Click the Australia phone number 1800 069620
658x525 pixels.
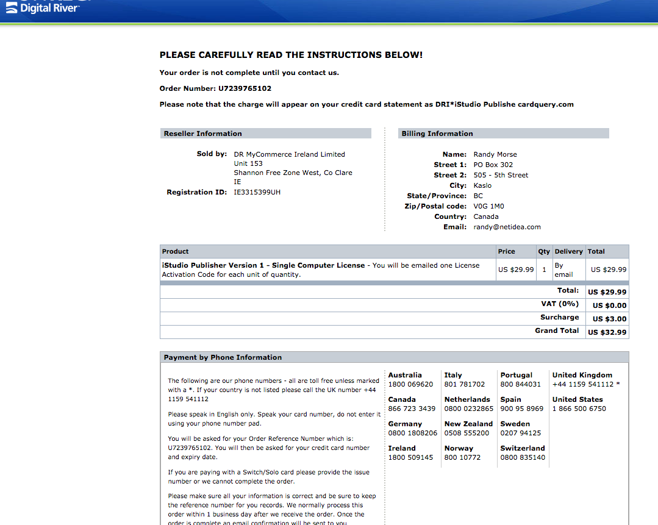click(410, 384)
